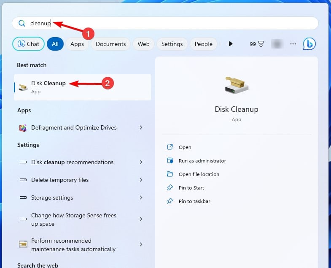Expand recommended maintenance tasks chevron
Screen dimensions: 331x268
pos(141,244)
